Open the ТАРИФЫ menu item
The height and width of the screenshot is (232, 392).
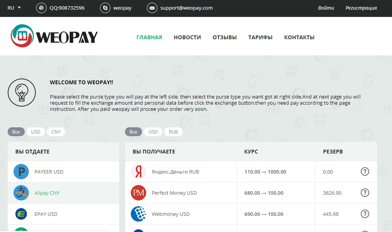click(260, 37)
